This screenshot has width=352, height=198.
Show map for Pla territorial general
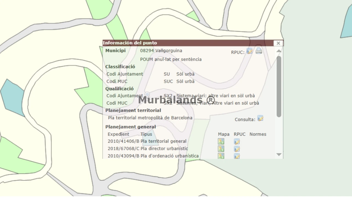click(x=221, y=142)
